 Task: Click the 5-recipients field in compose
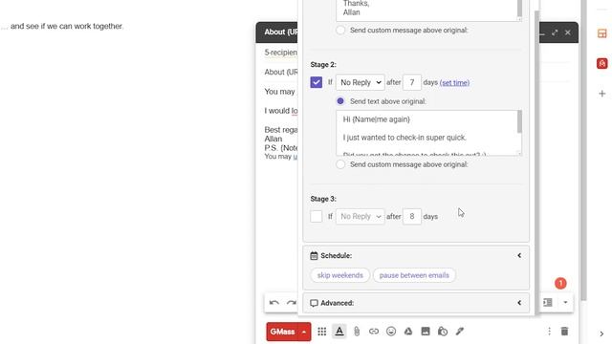tap(280, 53)
